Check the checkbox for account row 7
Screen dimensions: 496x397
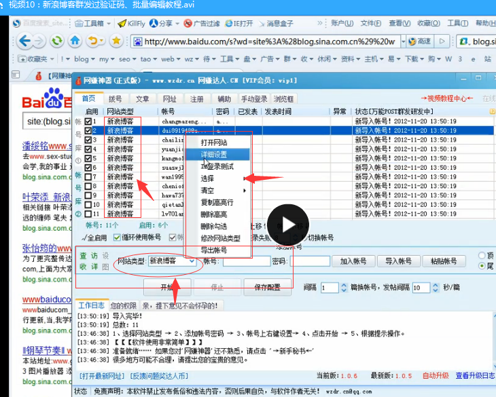tap(88, 177)
